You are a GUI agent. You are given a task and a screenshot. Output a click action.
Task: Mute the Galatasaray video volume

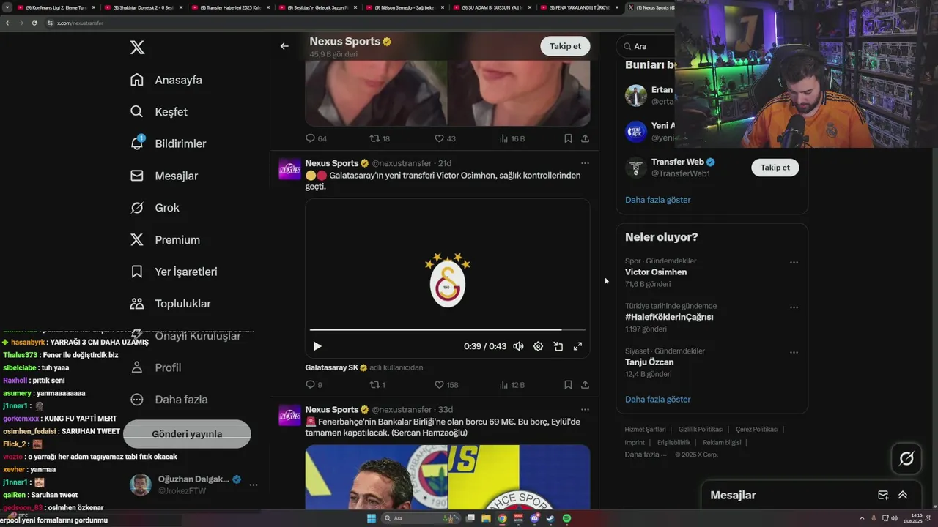518,346
